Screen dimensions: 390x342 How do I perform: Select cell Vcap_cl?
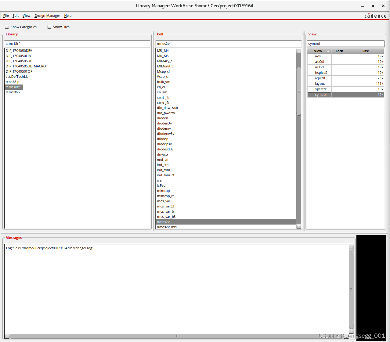pyautogui.click(x=163, y=77)
